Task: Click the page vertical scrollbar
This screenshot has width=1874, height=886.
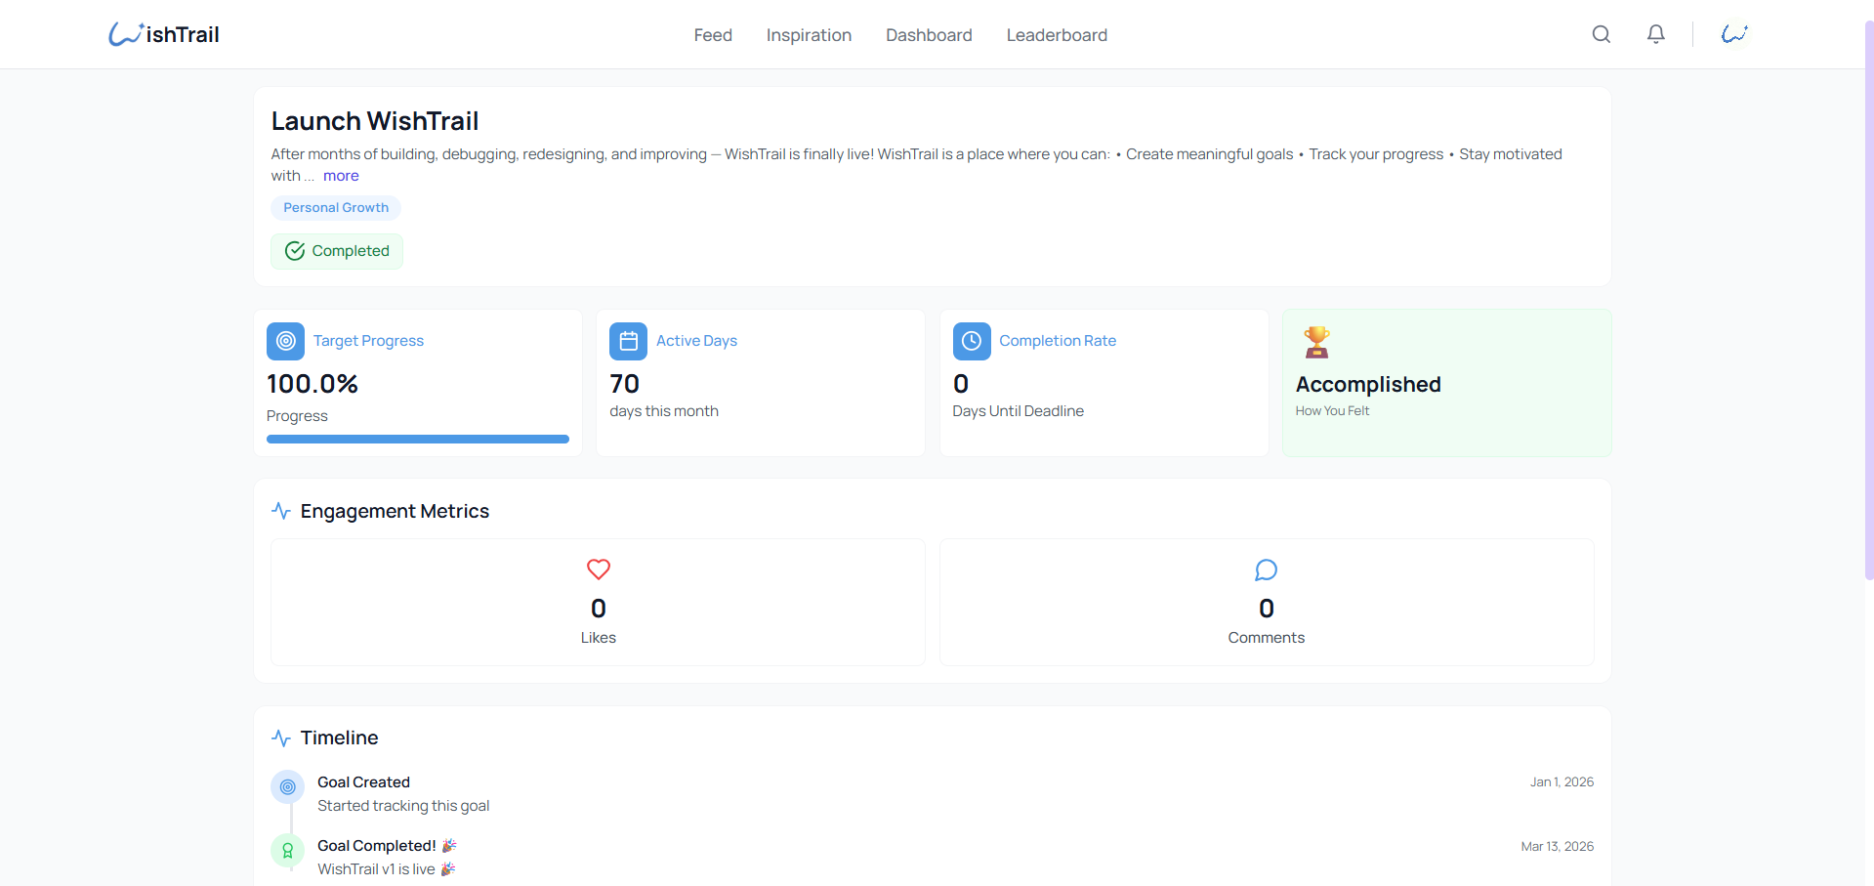Action: 1868,301
